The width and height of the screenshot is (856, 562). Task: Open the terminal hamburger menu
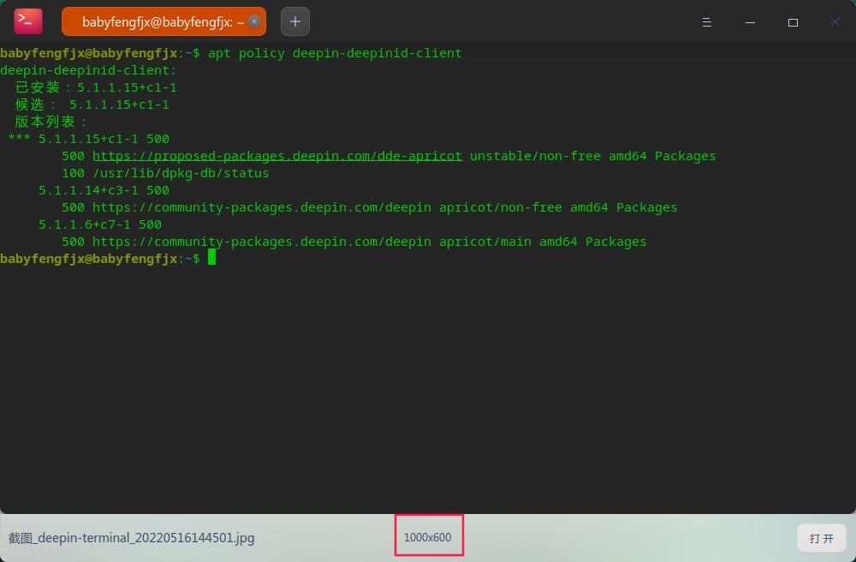pyautogui.click(x=707, y=22)
